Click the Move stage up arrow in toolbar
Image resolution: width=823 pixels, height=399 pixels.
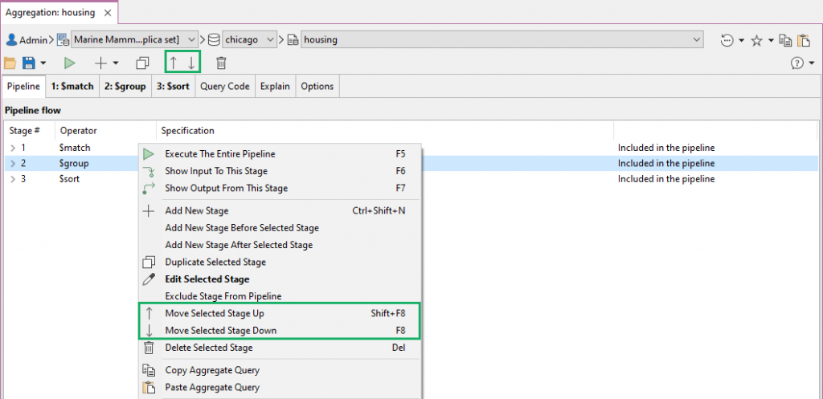click(173, 63)
